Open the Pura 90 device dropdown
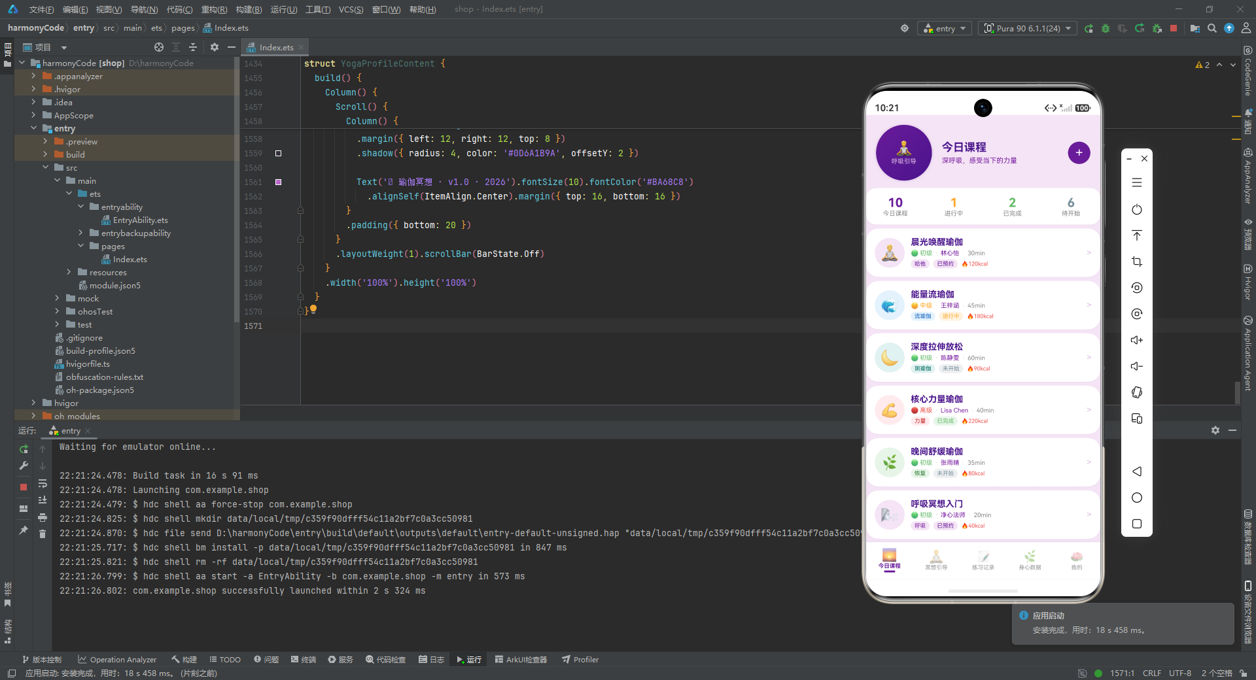Viewport: 1256px width, 680px height. tap(1028, 28)
